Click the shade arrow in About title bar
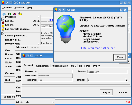132x105 pixels. coord(64,10)
